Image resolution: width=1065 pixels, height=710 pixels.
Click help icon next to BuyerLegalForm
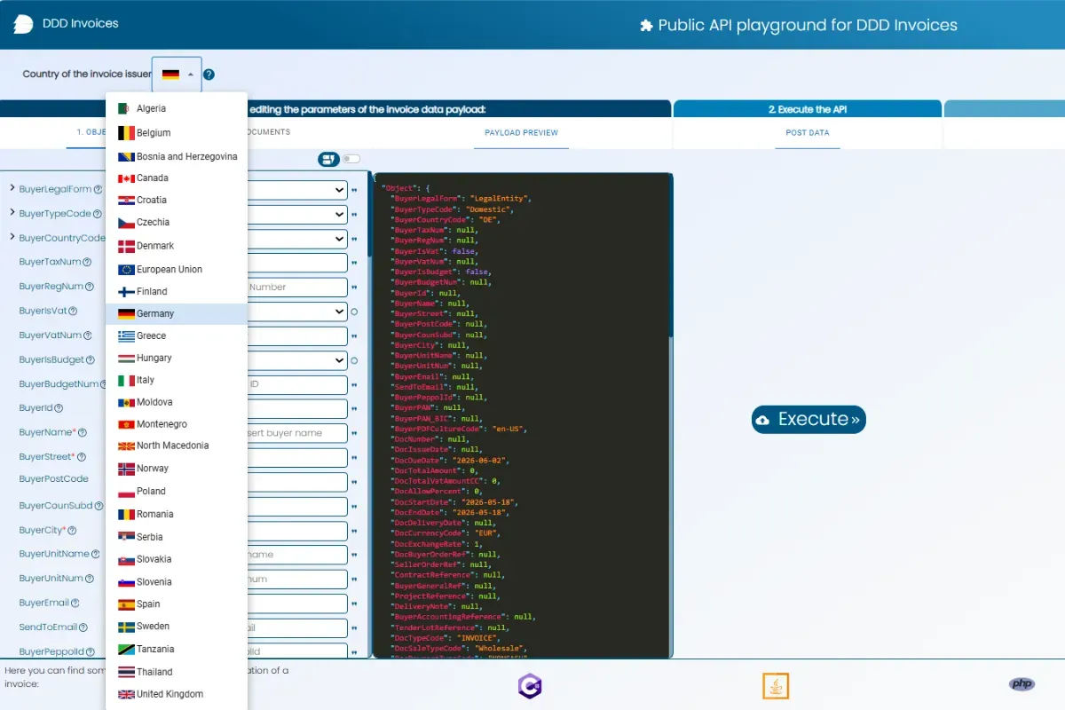[x=98, y=190]
